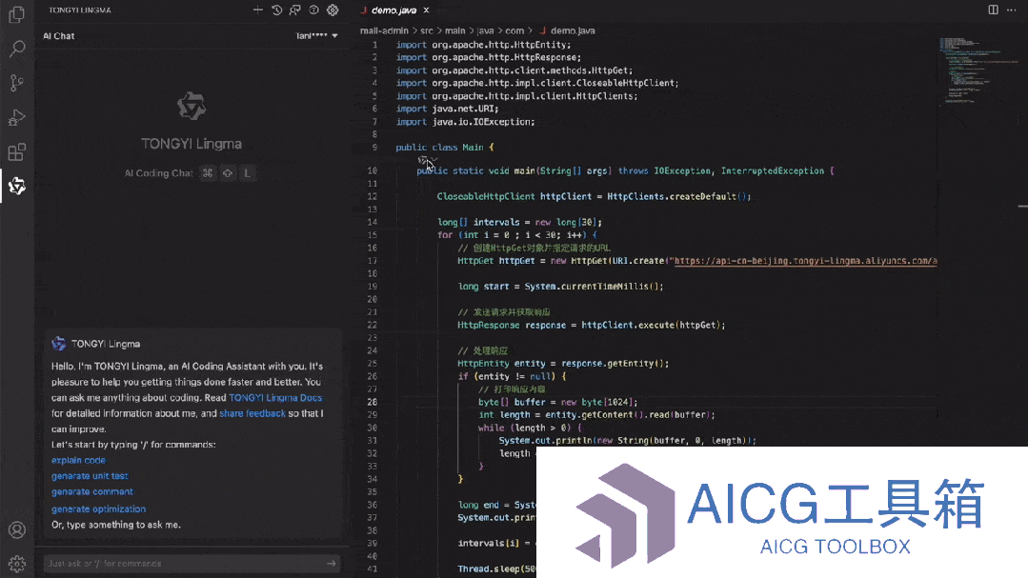Expand the Lingma inline chevron above main
The width and height of the screenshot is (1028, 578).
coord(433,159)
